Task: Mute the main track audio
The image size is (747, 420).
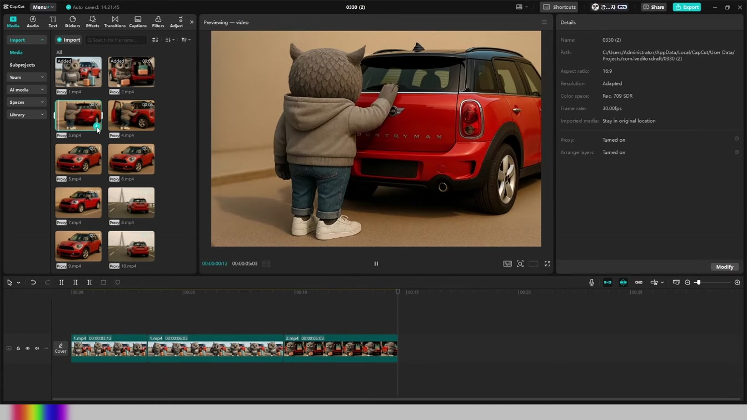Action: (37, 348)
